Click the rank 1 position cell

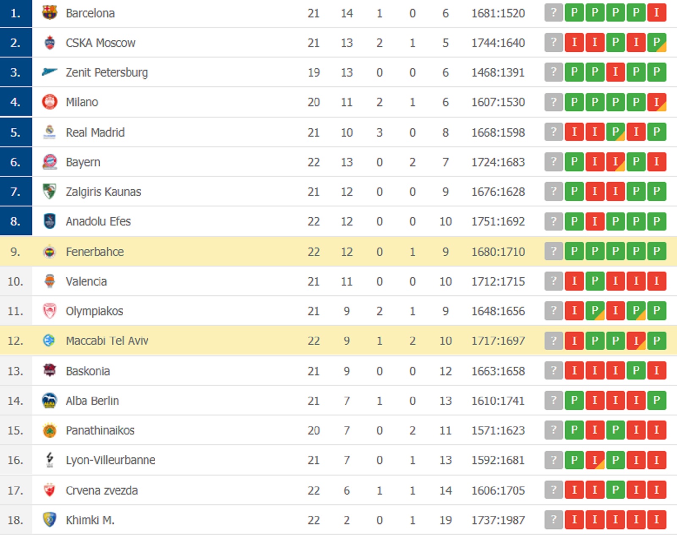16,13
